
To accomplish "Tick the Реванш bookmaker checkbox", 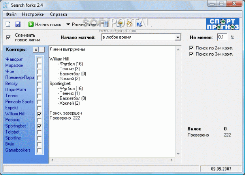I will (40, 120).
